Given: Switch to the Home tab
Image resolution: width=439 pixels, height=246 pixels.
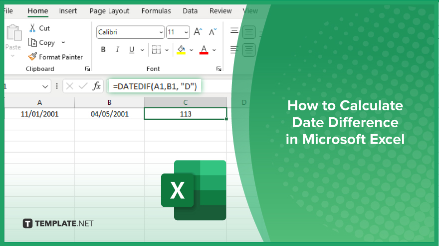Looking at the screenshot, I should click(x=37, y=11).
